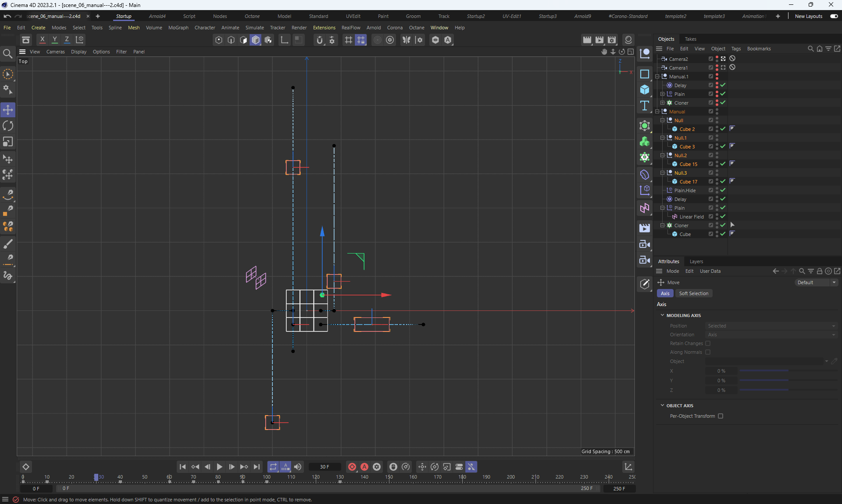Open the Cameras viewport menu

[55, 52]
